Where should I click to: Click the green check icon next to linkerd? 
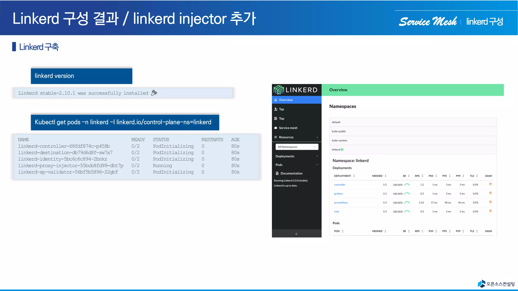[x=342, y=150]
